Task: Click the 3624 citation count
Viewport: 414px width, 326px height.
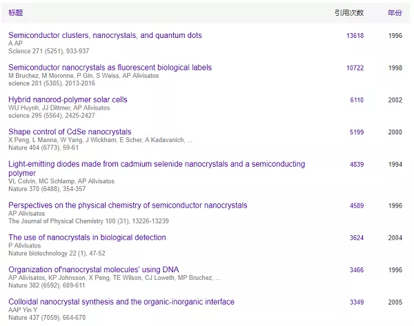Action: pos(357,238)
